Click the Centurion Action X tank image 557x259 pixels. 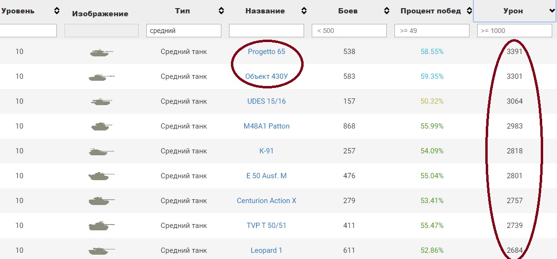101,201
